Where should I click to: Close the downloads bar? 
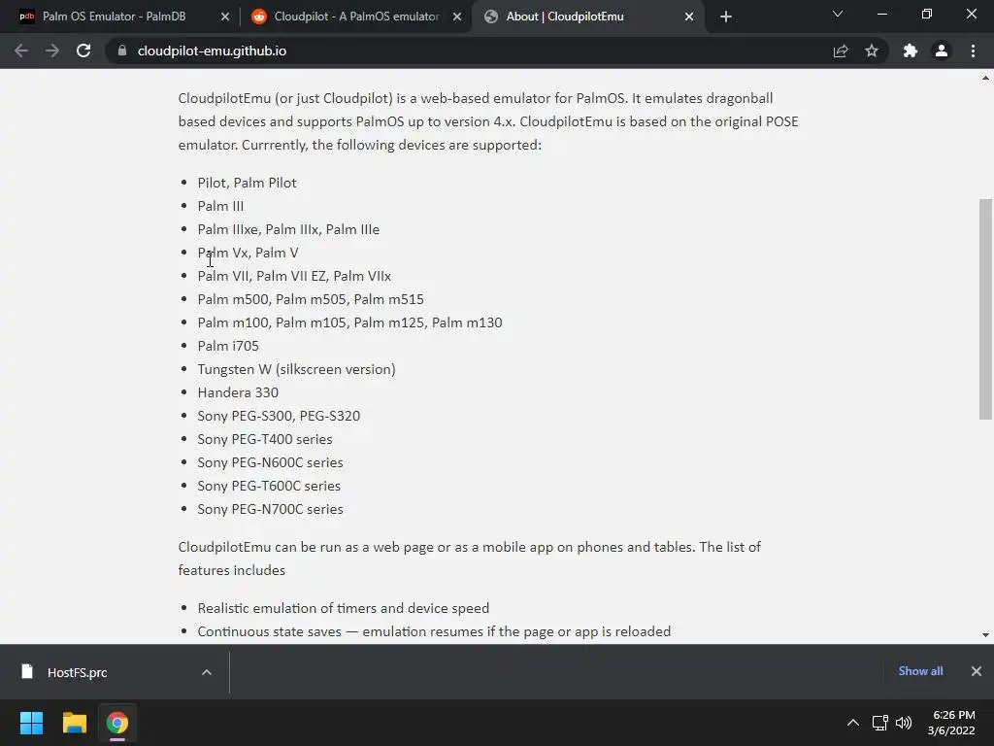pyautogui.click(x=977, y=671)
